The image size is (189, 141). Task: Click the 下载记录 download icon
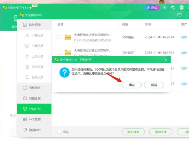click(x=27, y=35)
